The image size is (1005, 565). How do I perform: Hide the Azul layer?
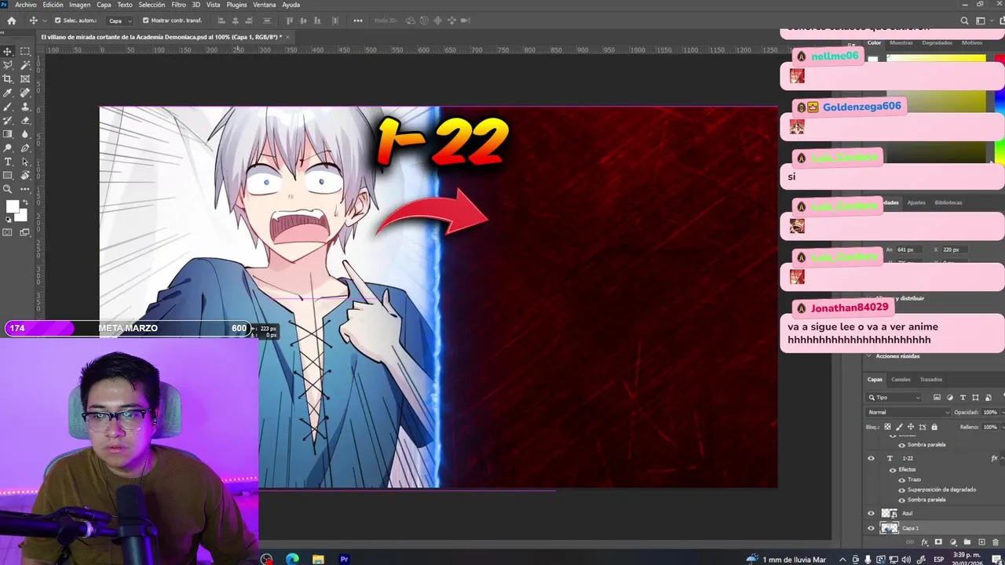(871, 513)
